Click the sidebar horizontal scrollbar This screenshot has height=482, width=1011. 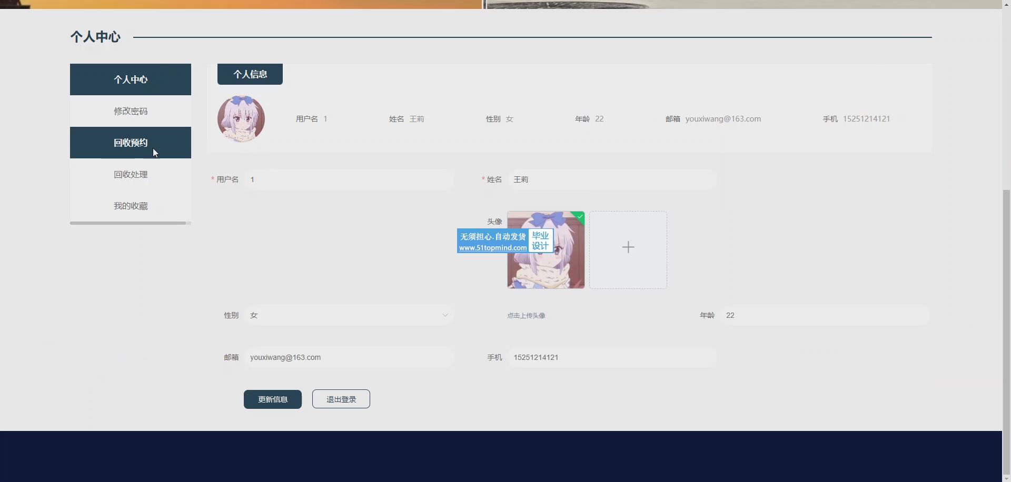tap(128, 223)
